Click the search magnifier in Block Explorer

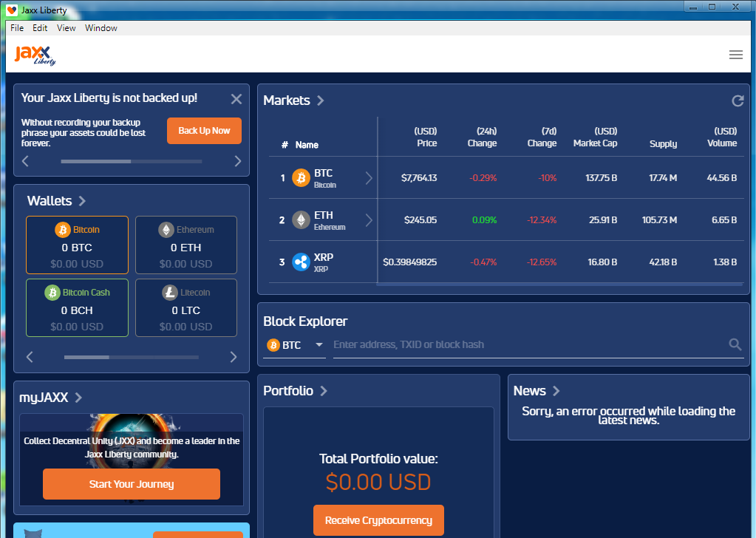click(x=735, y=344)
